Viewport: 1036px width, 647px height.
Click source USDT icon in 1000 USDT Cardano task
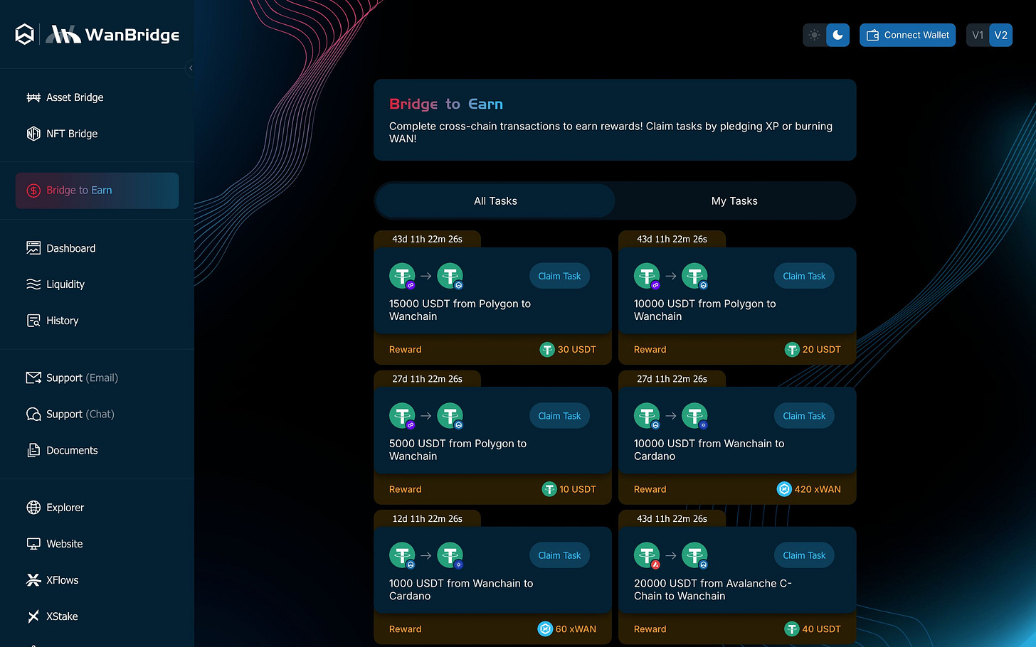[403, 556]
